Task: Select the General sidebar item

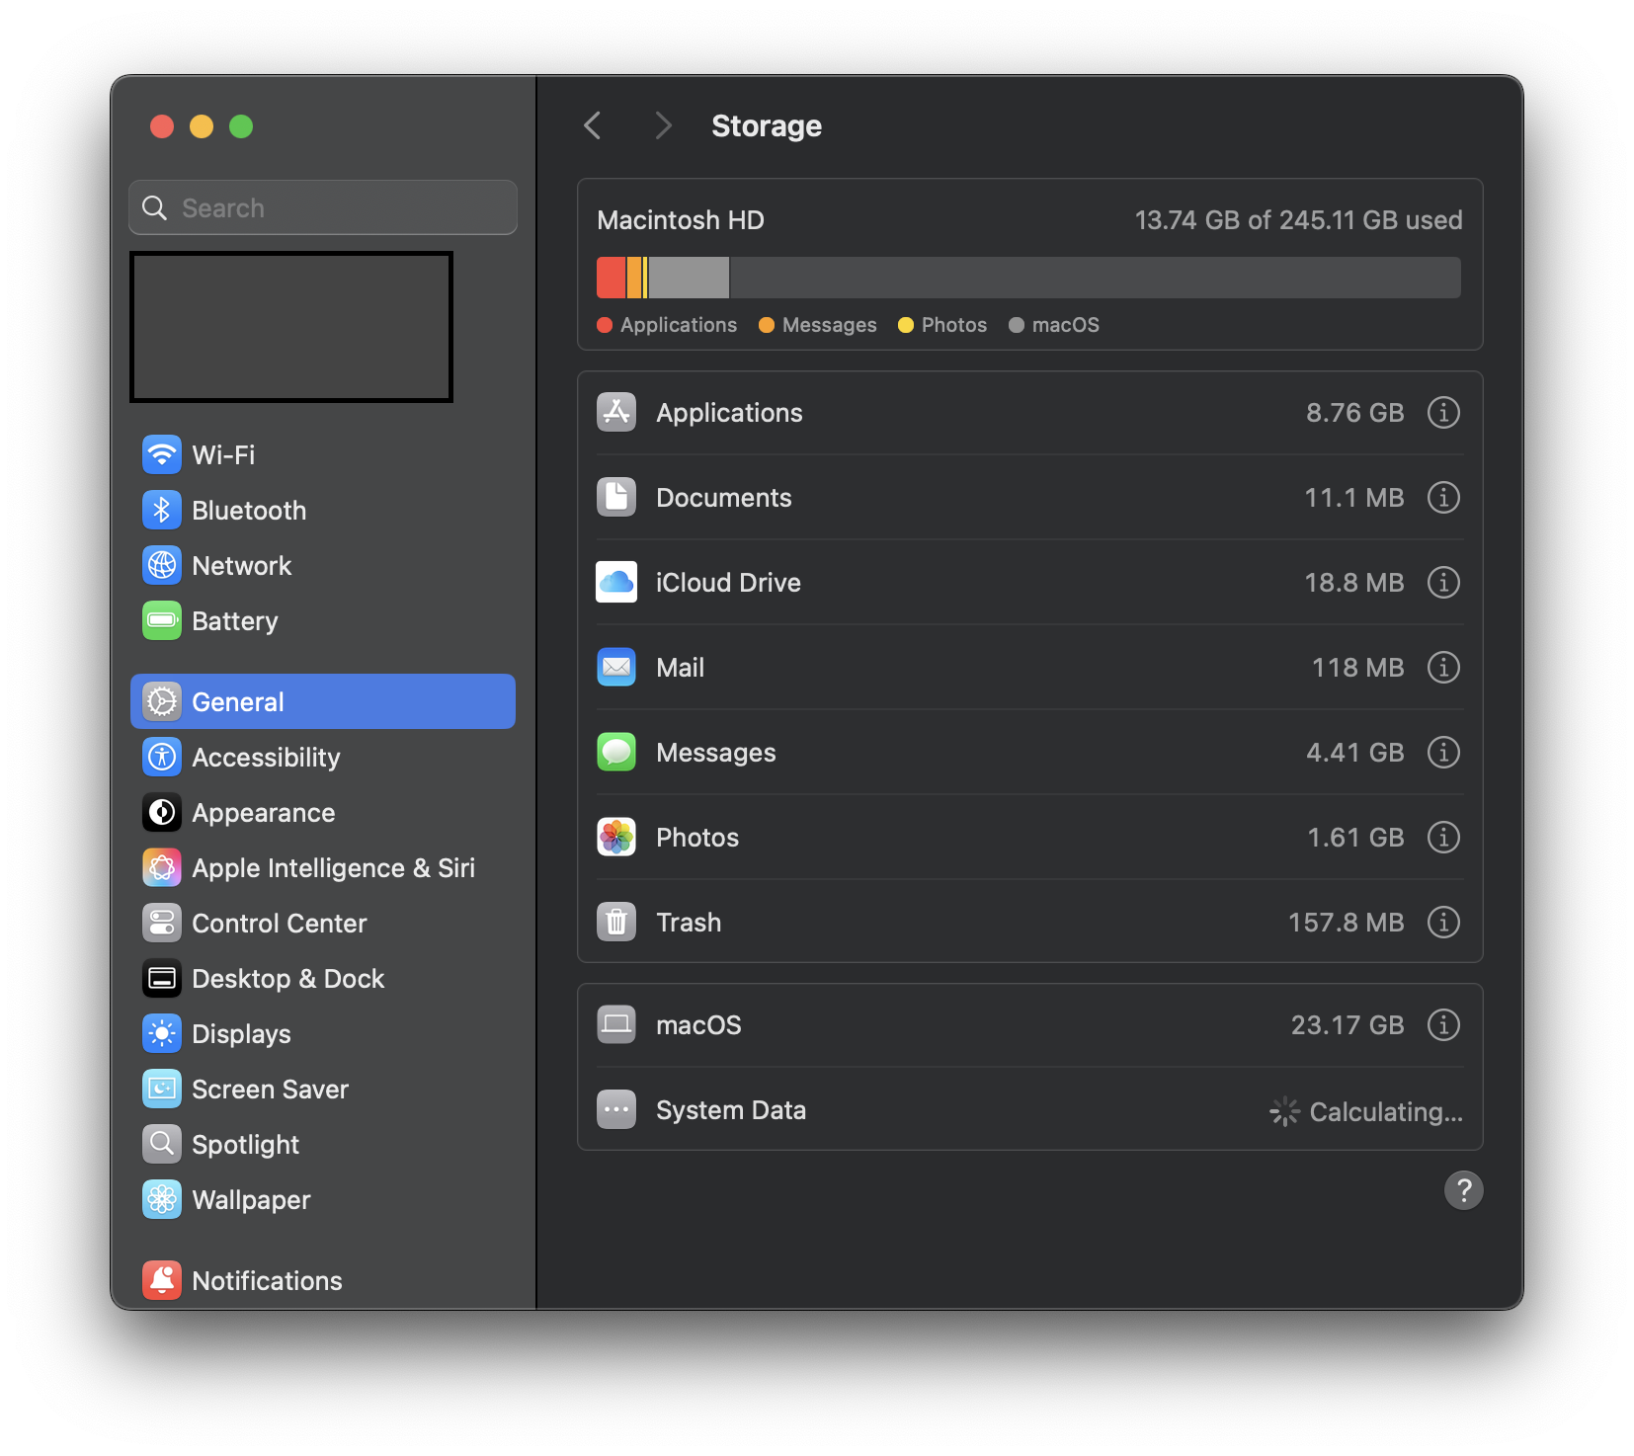Action: coord(323,701)
